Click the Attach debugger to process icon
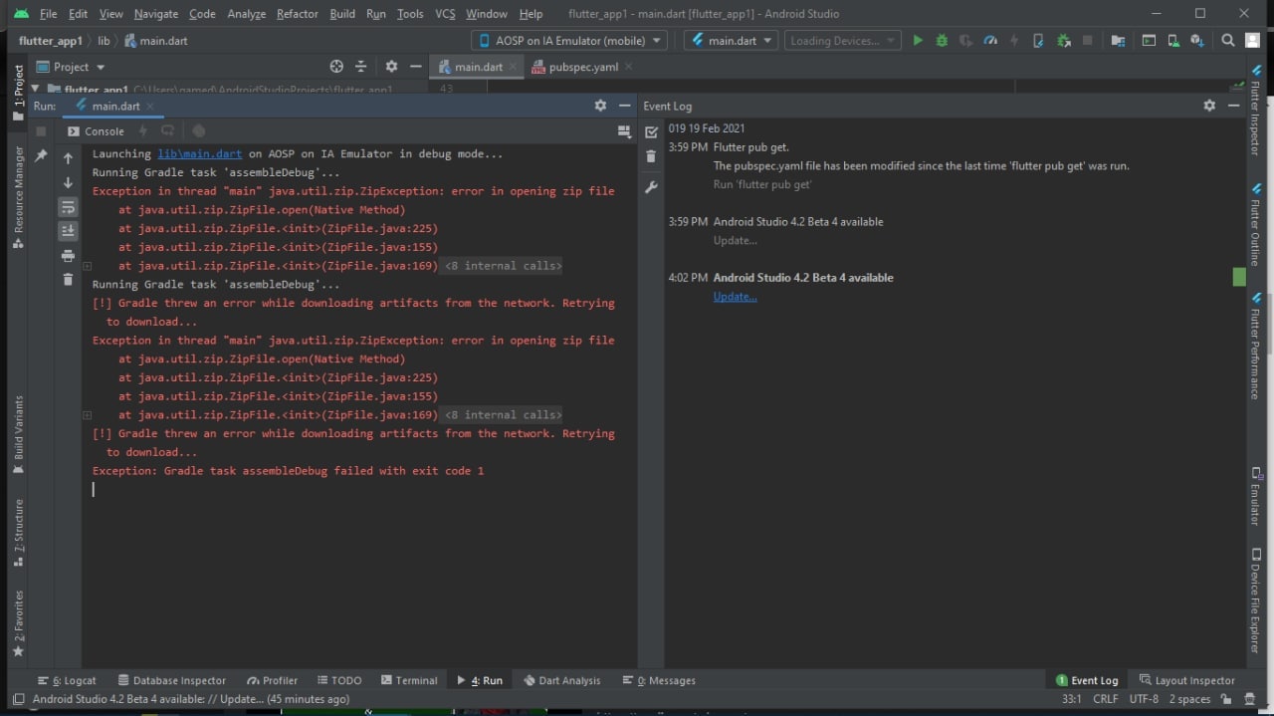 pyautogui.click(x=1063, y=41)
